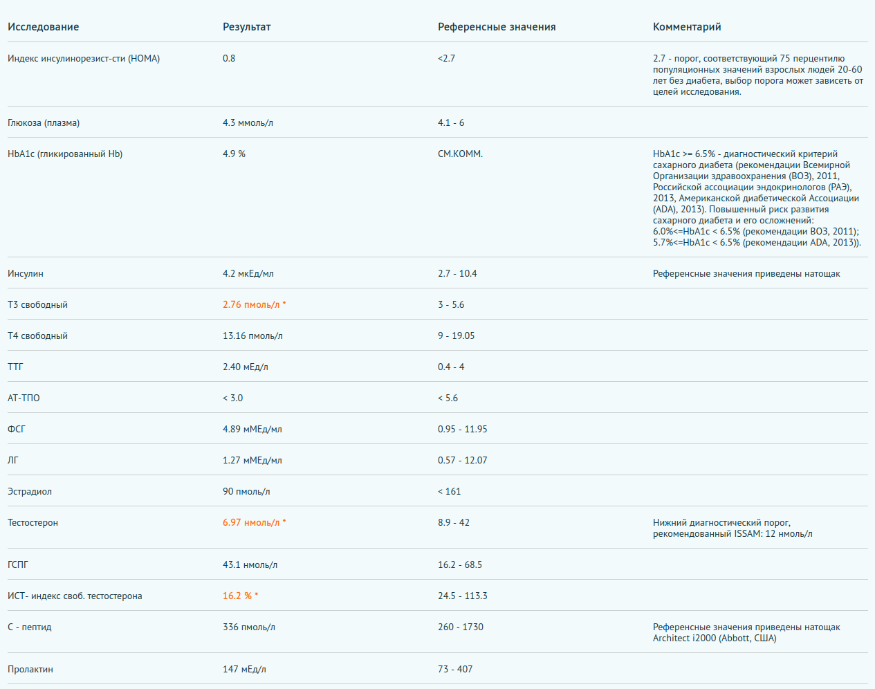Image resolution: width=875 pixels, height=689 pixels.
Task: Click reference range 0.4 - 4
Action: [451, 367]
